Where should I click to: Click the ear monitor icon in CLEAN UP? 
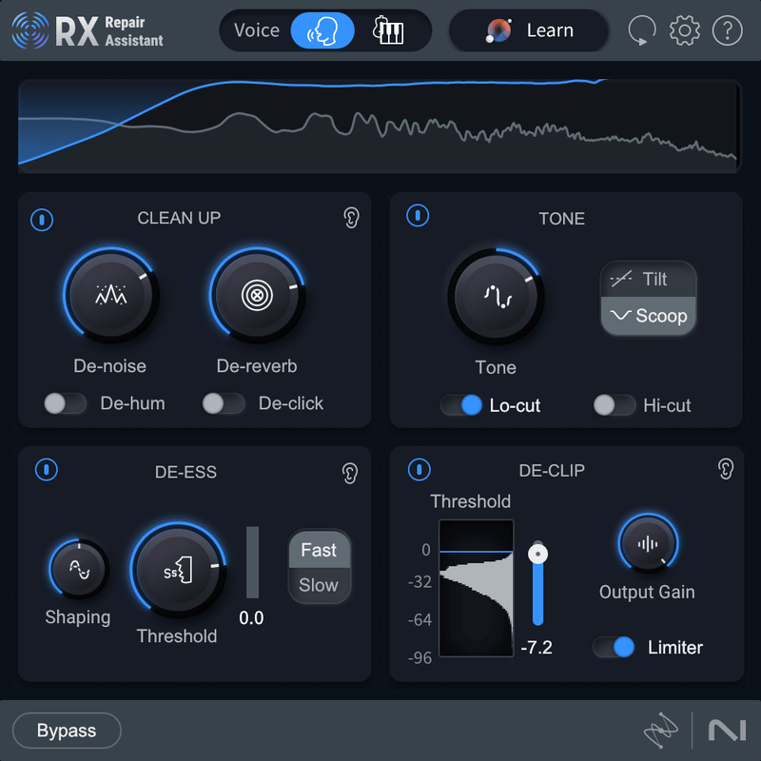coord(351,218)
